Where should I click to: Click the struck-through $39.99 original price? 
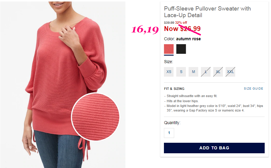[x=169, y=23]
